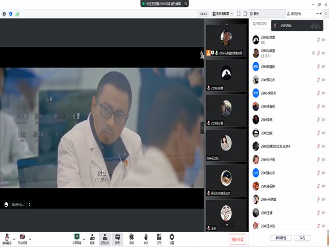Click muted mic icon for host 2206马家盛

319,53
